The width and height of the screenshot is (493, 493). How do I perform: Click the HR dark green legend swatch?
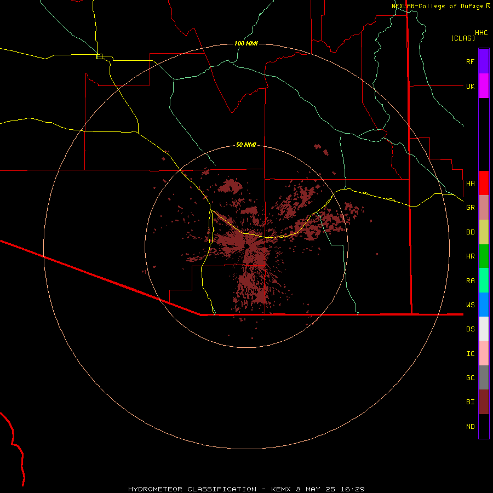click(x=484, y=256)
